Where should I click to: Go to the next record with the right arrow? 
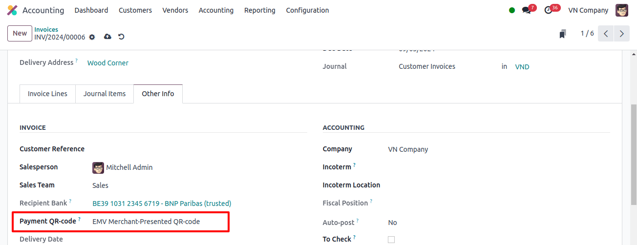pos(621,34)
